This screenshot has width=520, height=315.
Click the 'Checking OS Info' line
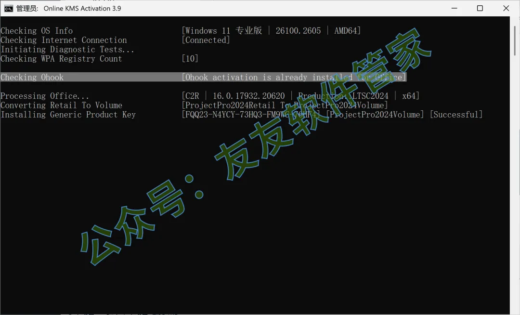pyautogui.click(x=37, y=31)
